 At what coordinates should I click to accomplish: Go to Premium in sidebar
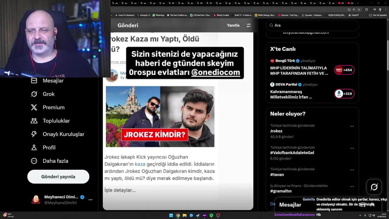[47, 107]
